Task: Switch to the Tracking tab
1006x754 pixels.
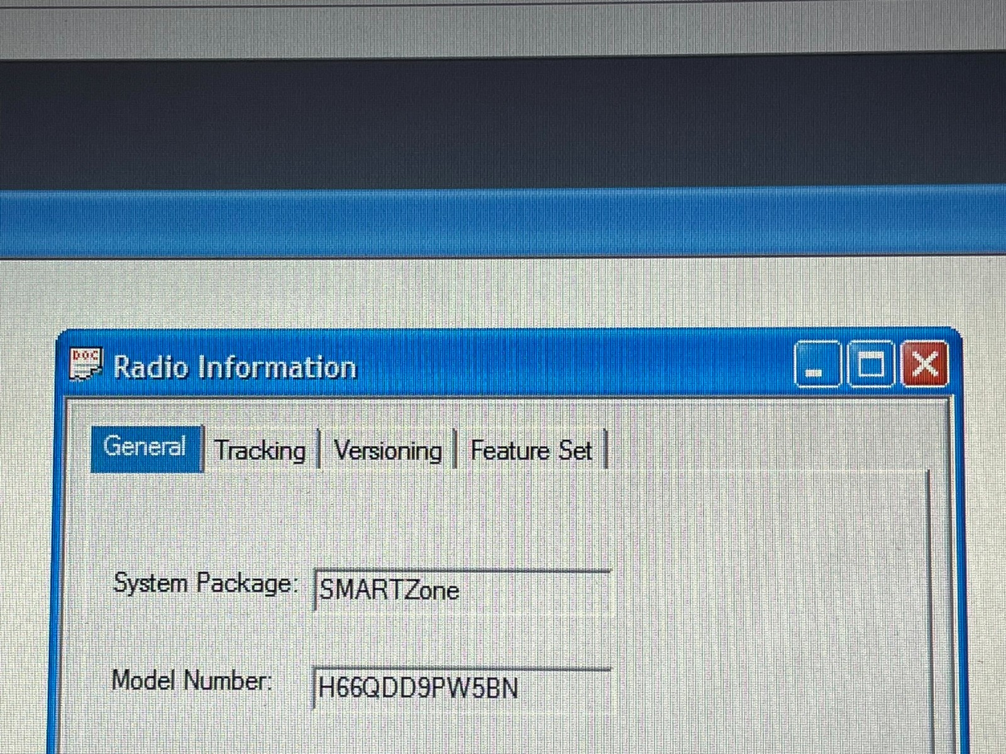Action: coord(260,450)
